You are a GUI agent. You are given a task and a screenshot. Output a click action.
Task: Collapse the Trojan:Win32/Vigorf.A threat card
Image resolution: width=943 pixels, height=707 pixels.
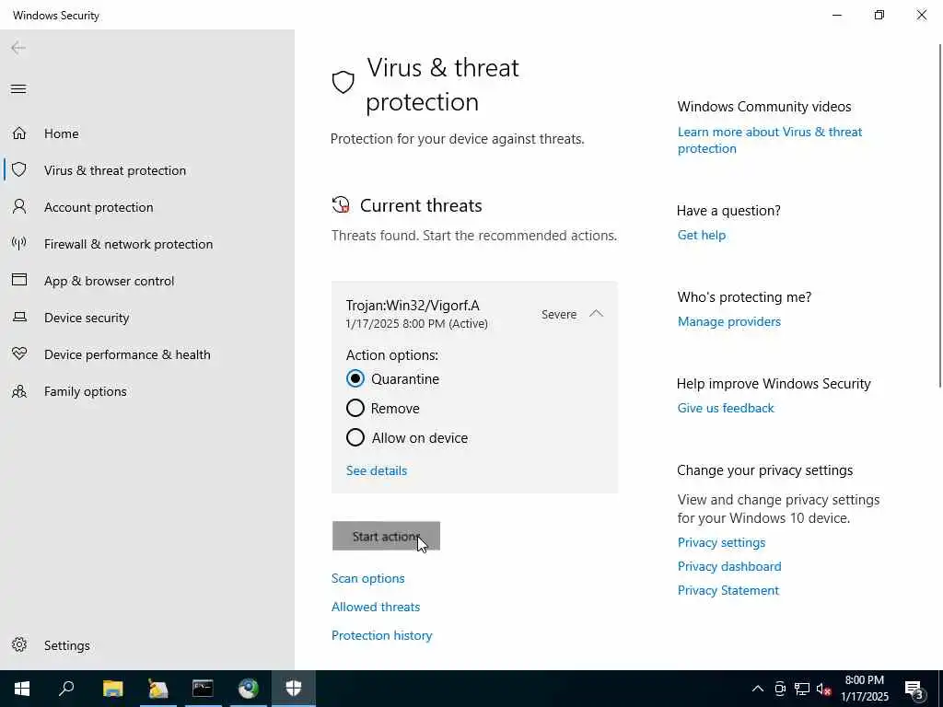[596, 313]
